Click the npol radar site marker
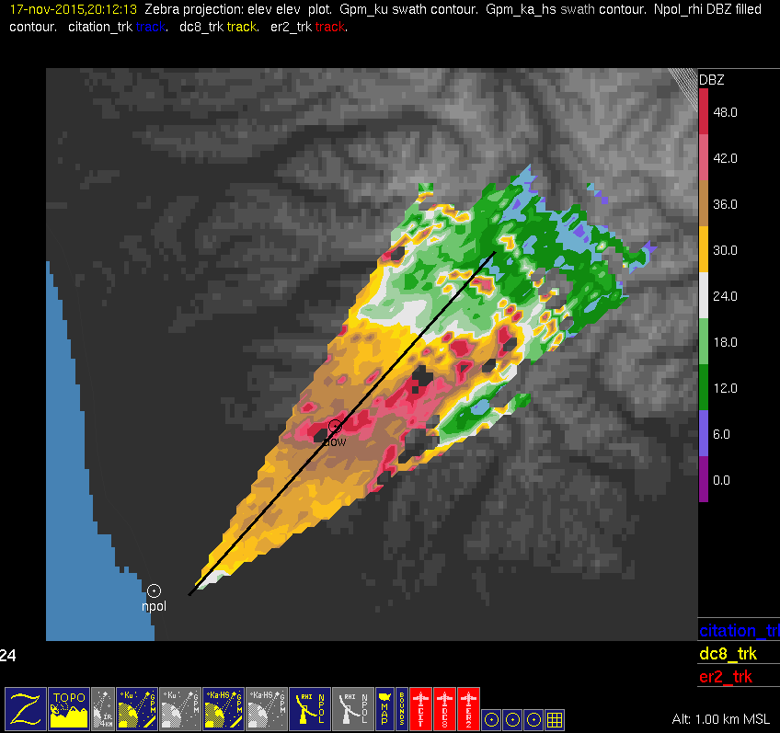This screenshot has width=780, height=733. pos(155,590)
